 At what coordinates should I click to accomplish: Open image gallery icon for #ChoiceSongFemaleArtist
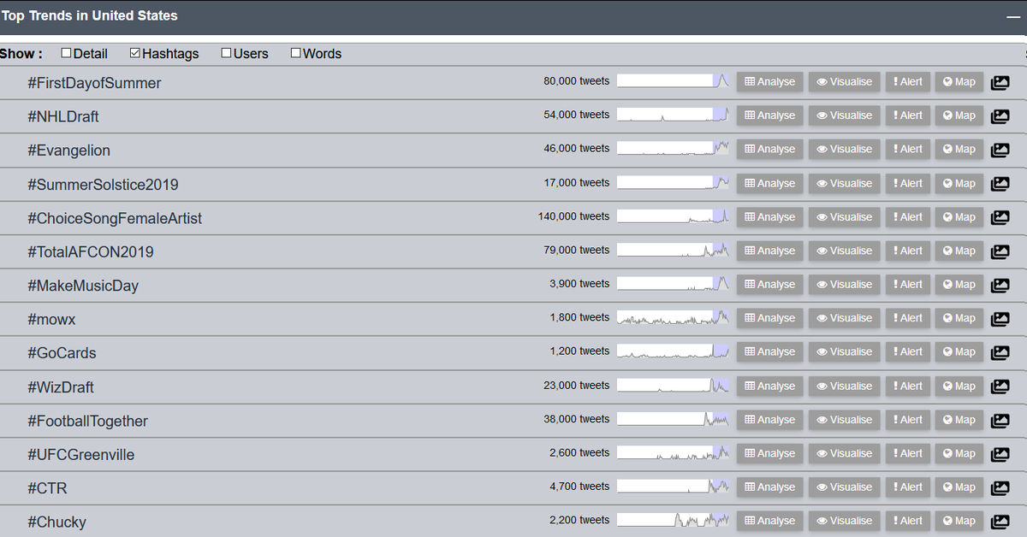1000,218
